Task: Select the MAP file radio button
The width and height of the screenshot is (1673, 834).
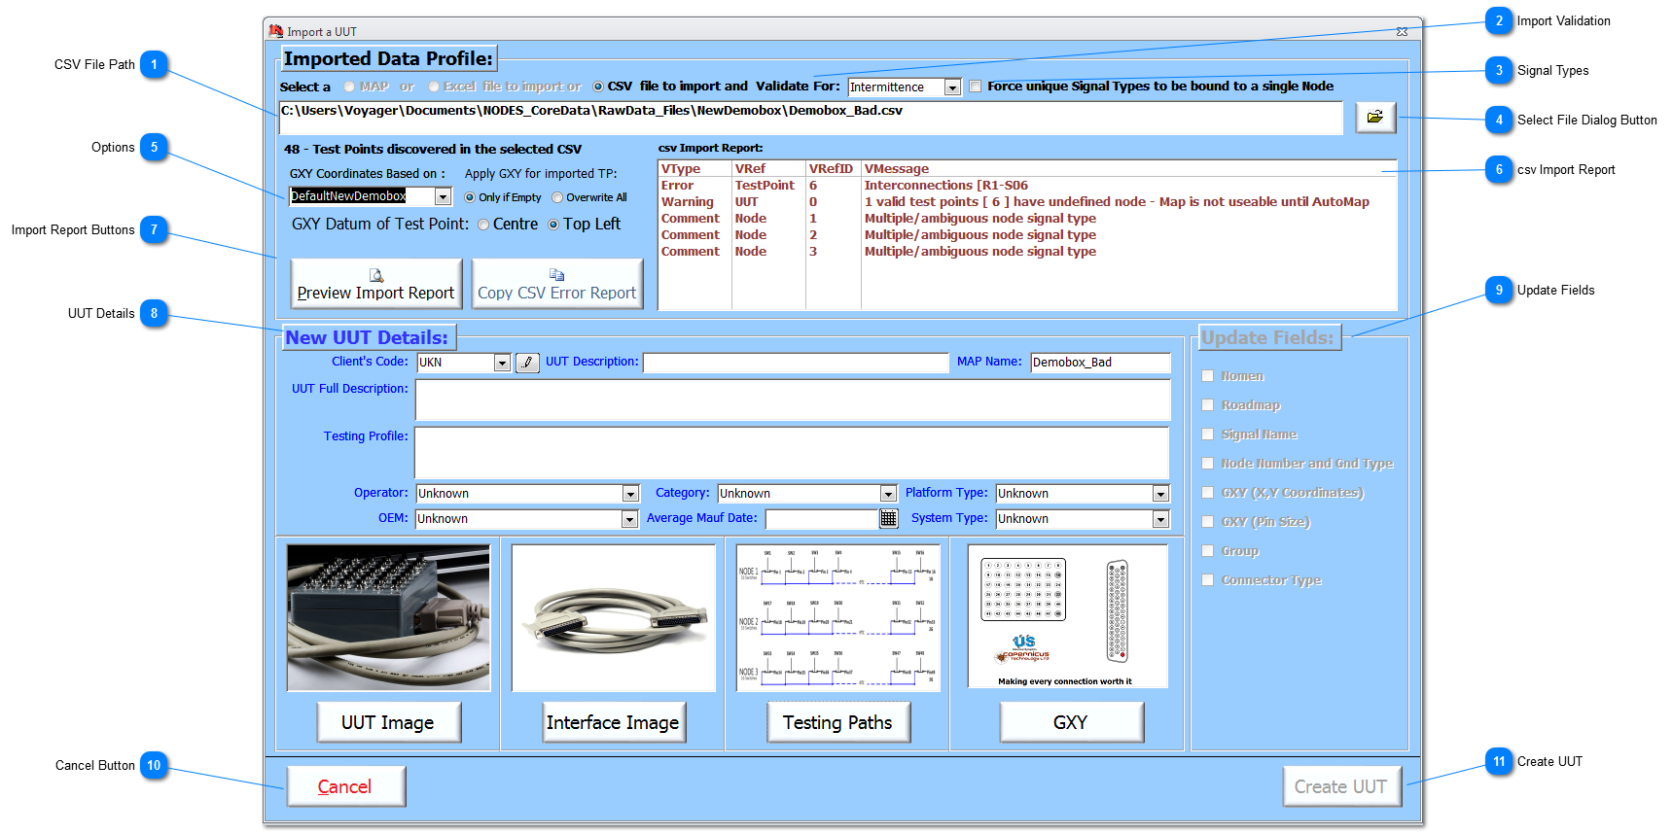Action: pyautogui.click(x=349, y=87)
